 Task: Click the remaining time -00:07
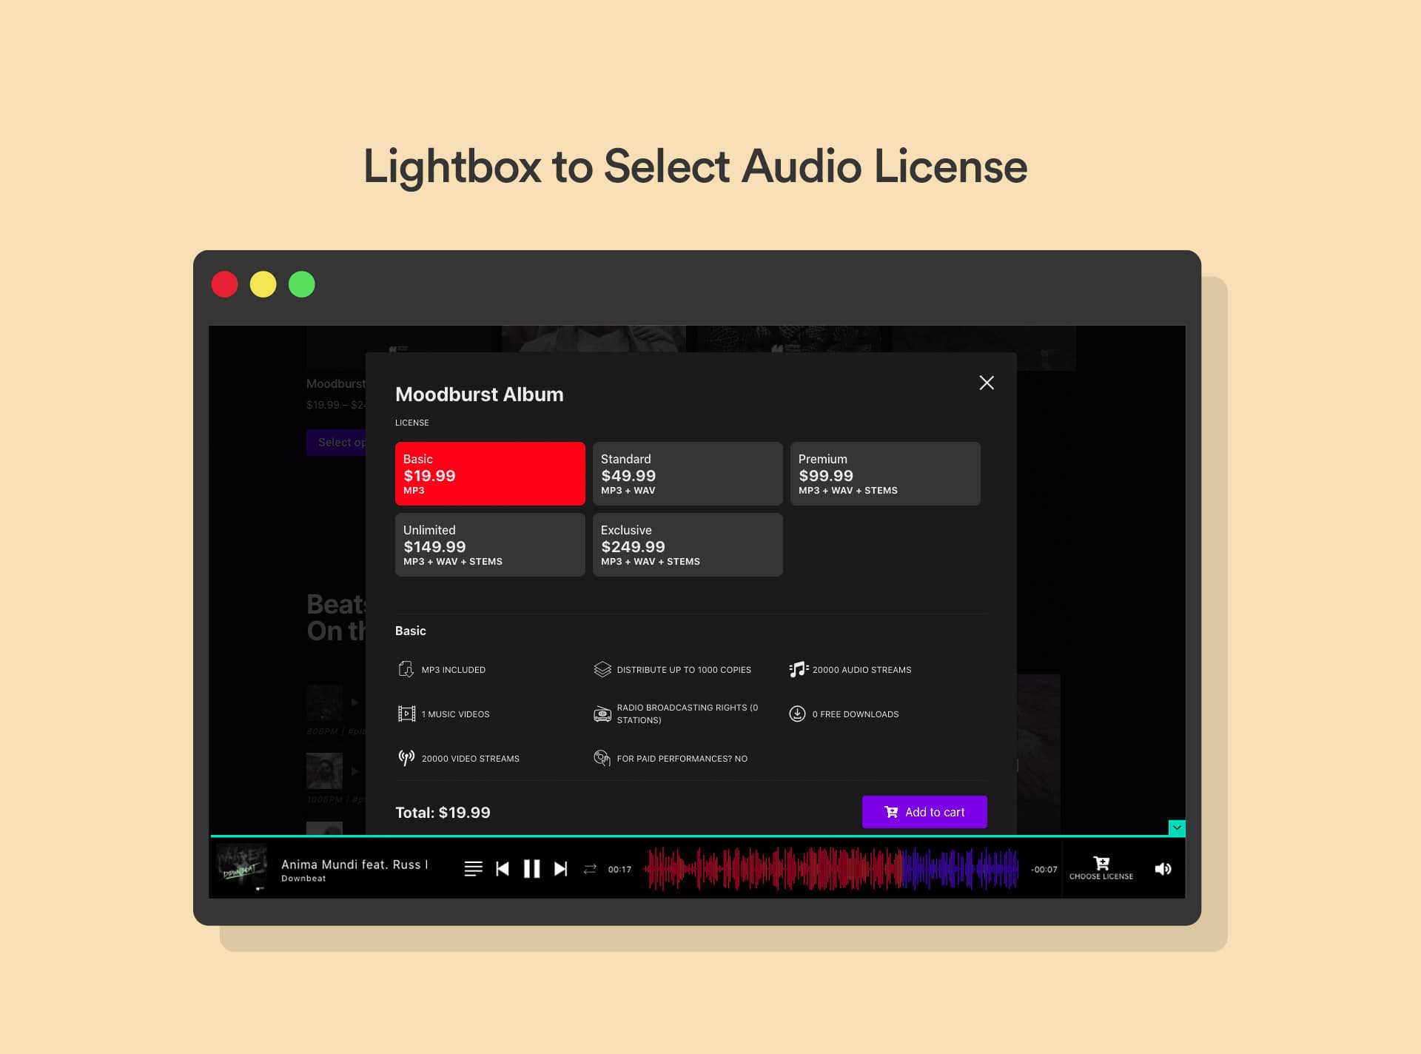pos(1044,870)
